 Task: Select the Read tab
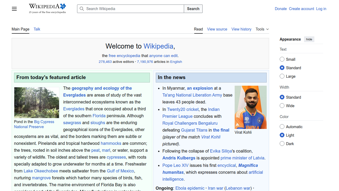tap(198, 29)
